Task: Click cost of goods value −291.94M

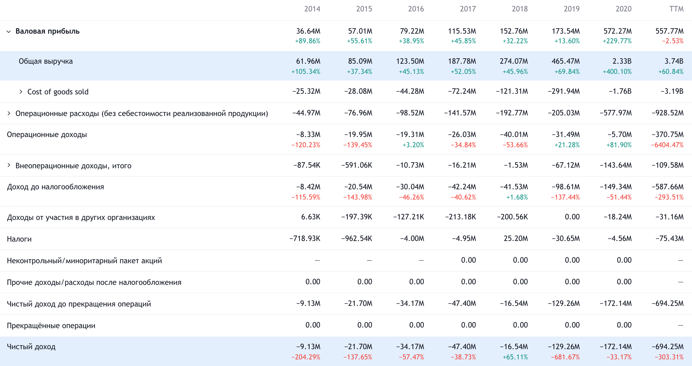Action: click(x=564, y=91)
